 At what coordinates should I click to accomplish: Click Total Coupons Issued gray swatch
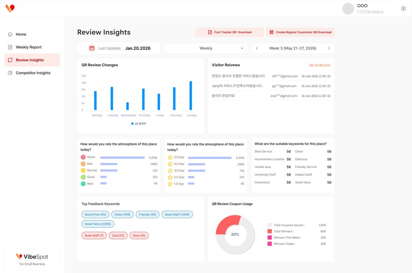point(269,225)
